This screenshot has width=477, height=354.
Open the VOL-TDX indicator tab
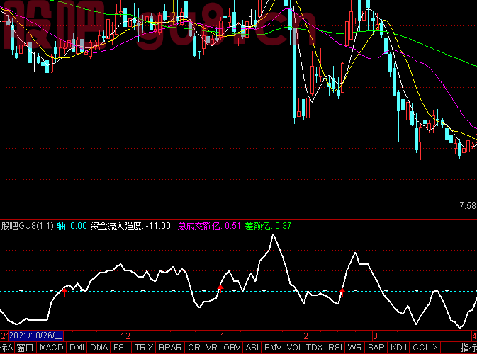click(x=305, y=348)
